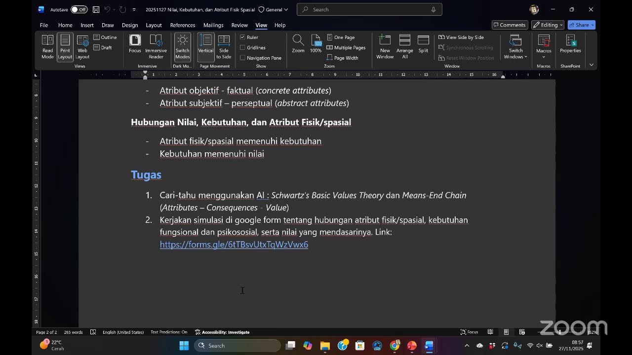
Task: Show One Page zoom
Action: pos(341,37)
